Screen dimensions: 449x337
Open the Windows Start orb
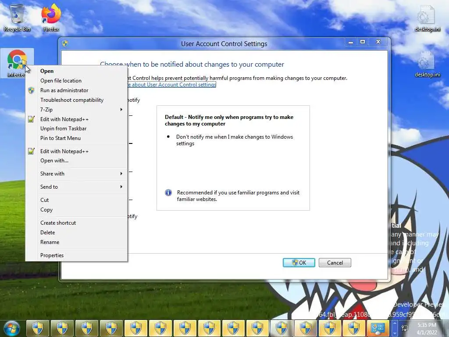11,328
